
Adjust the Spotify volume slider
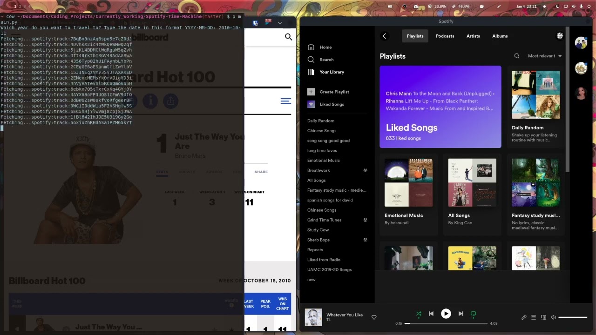(573, 317)
